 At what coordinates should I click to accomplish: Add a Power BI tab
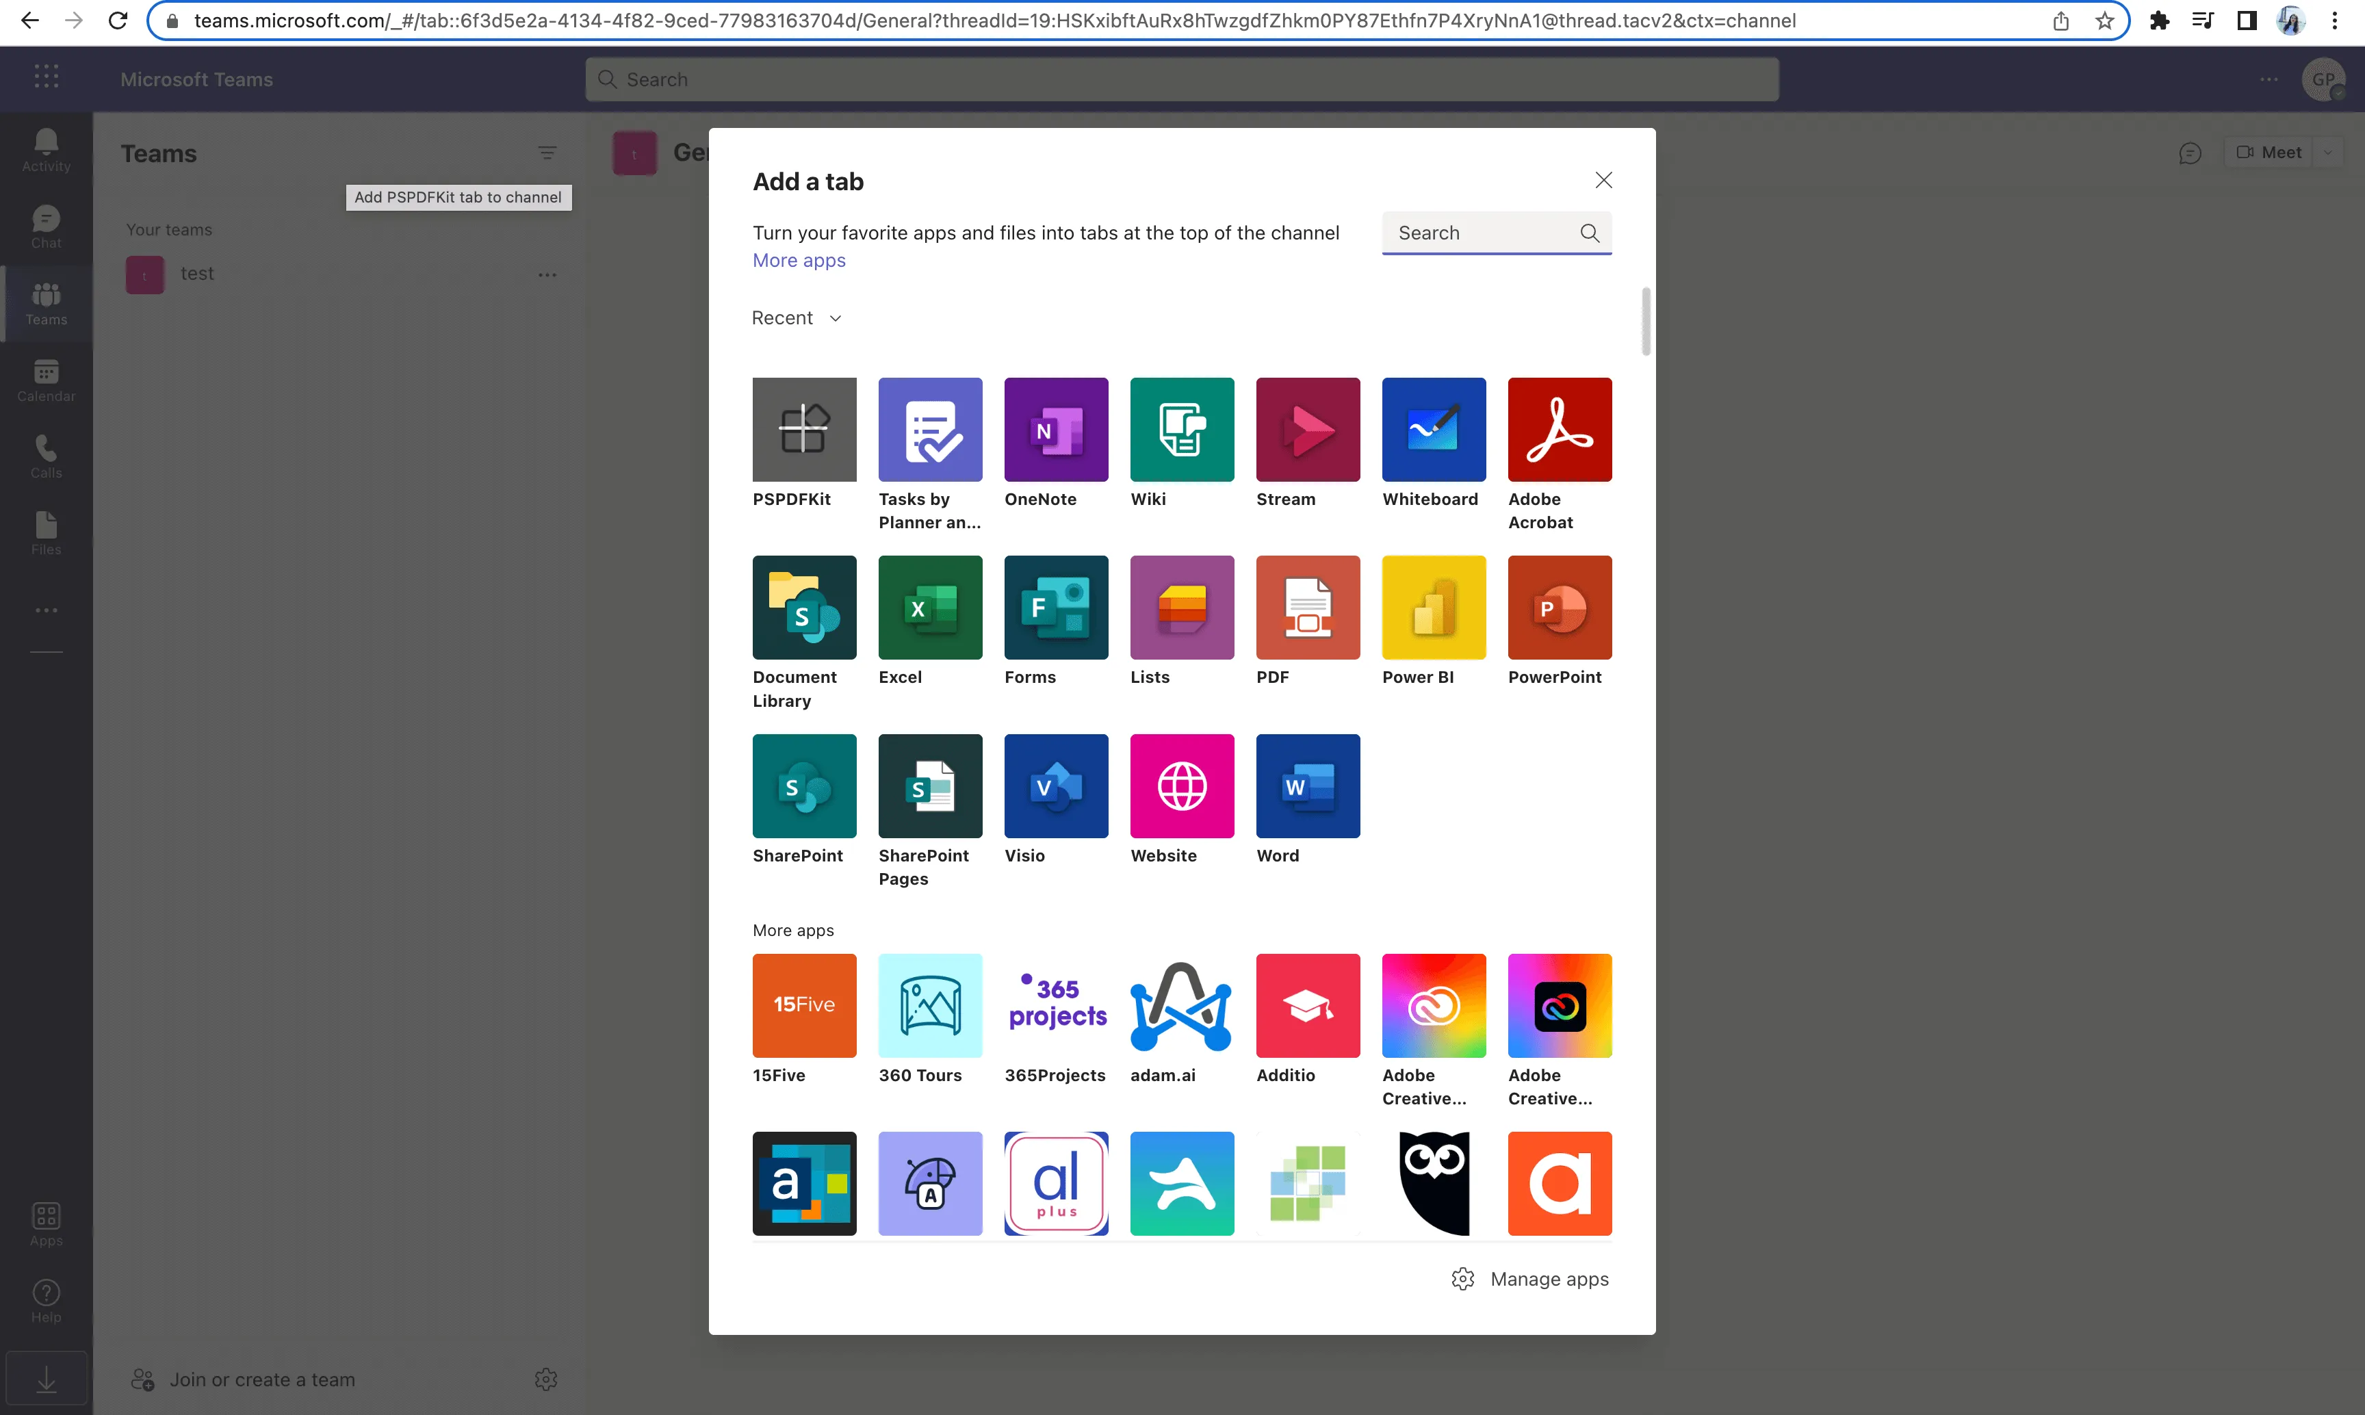point(1434,608)
